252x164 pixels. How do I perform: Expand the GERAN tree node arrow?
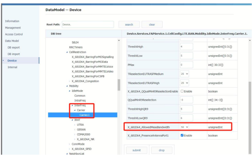point(75,130)
